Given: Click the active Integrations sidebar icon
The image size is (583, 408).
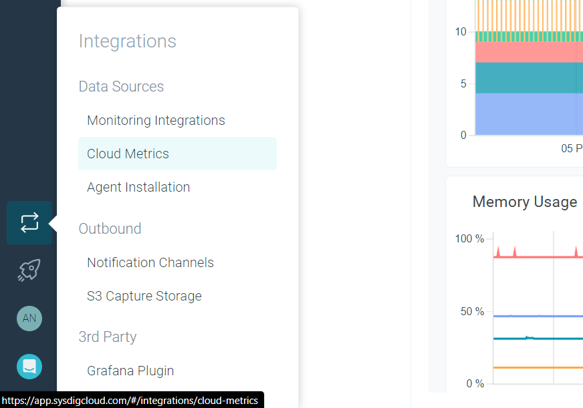Looking at the screenshot, I should pyautogui.click(x=29, y=222).
